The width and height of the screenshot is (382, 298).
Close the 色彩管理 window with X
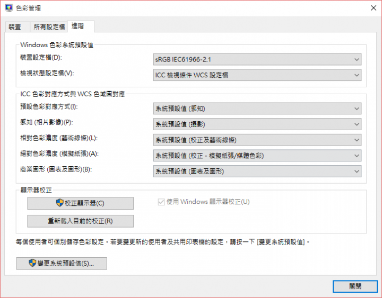(x=373, y=8)
